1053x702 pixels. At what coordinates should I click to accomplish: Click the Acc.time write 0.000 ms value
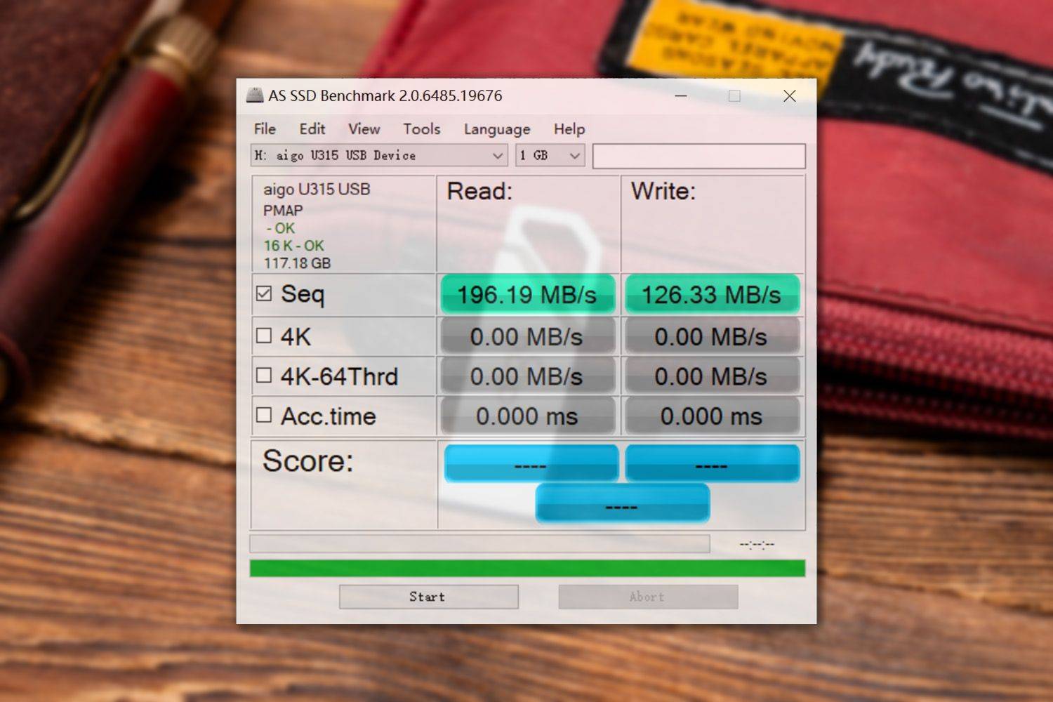[712, 416]
